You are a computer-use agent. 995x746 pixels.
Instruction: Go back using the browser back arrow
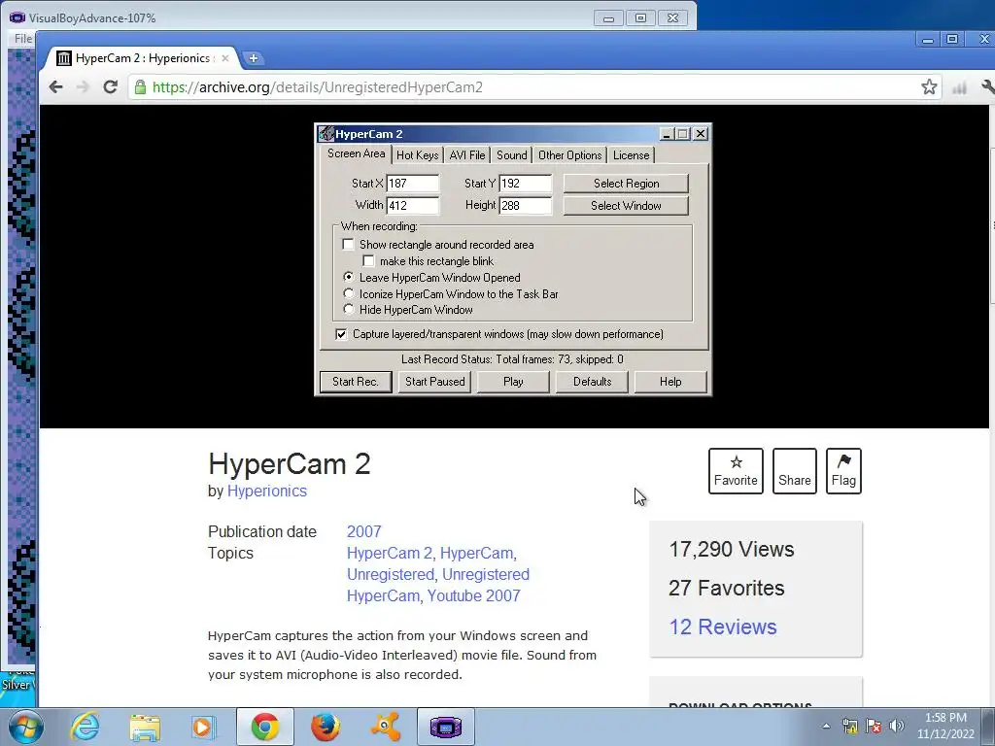point(55,86)
